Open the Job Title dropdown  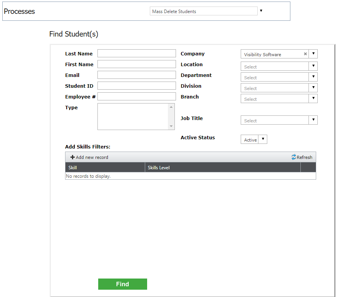pos(313,120)
